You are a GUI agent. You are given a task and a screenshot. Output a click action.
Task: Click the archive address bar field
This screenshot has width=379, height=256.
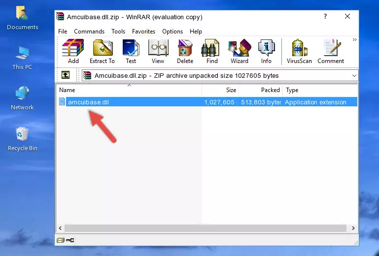pos(220,76)
